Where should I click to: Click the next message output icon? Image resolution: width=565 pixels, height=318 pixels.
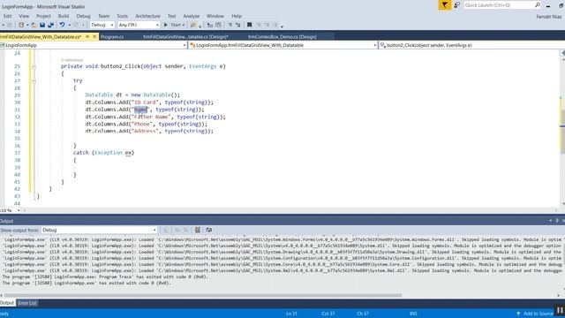186,230
